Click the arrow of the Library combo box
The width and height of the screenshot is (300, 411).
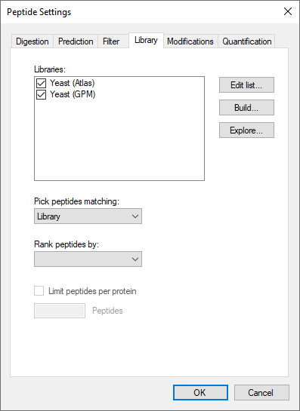coord(135,216)
